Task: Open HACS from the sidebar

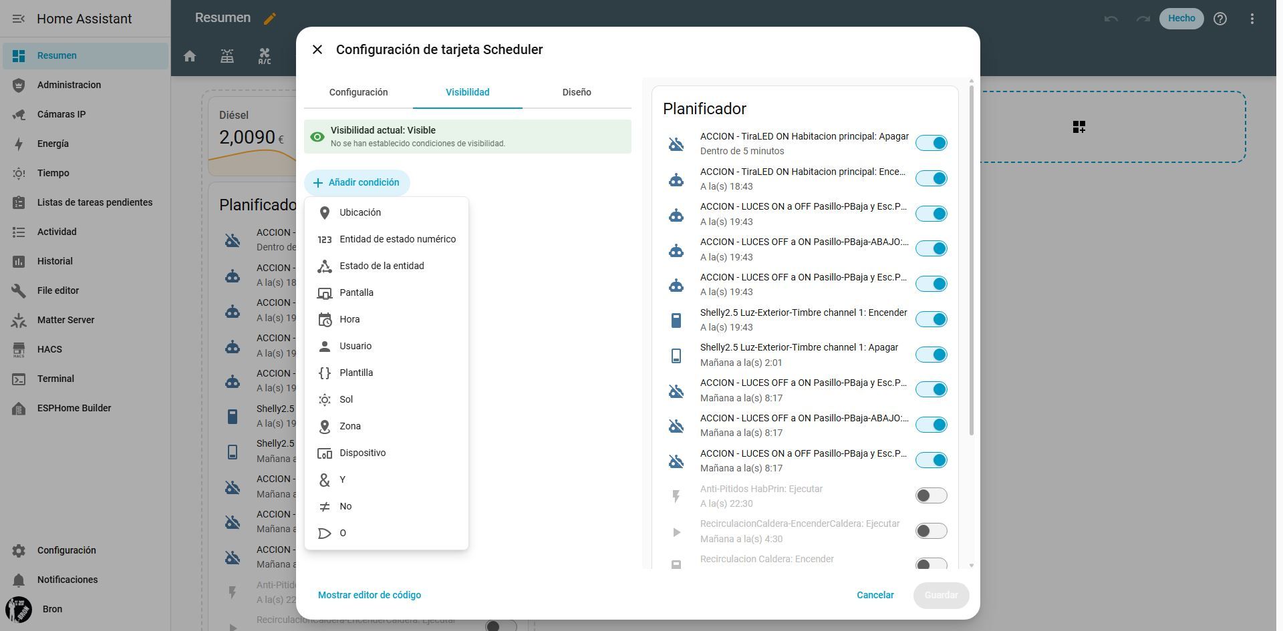Action: (86, 349)
